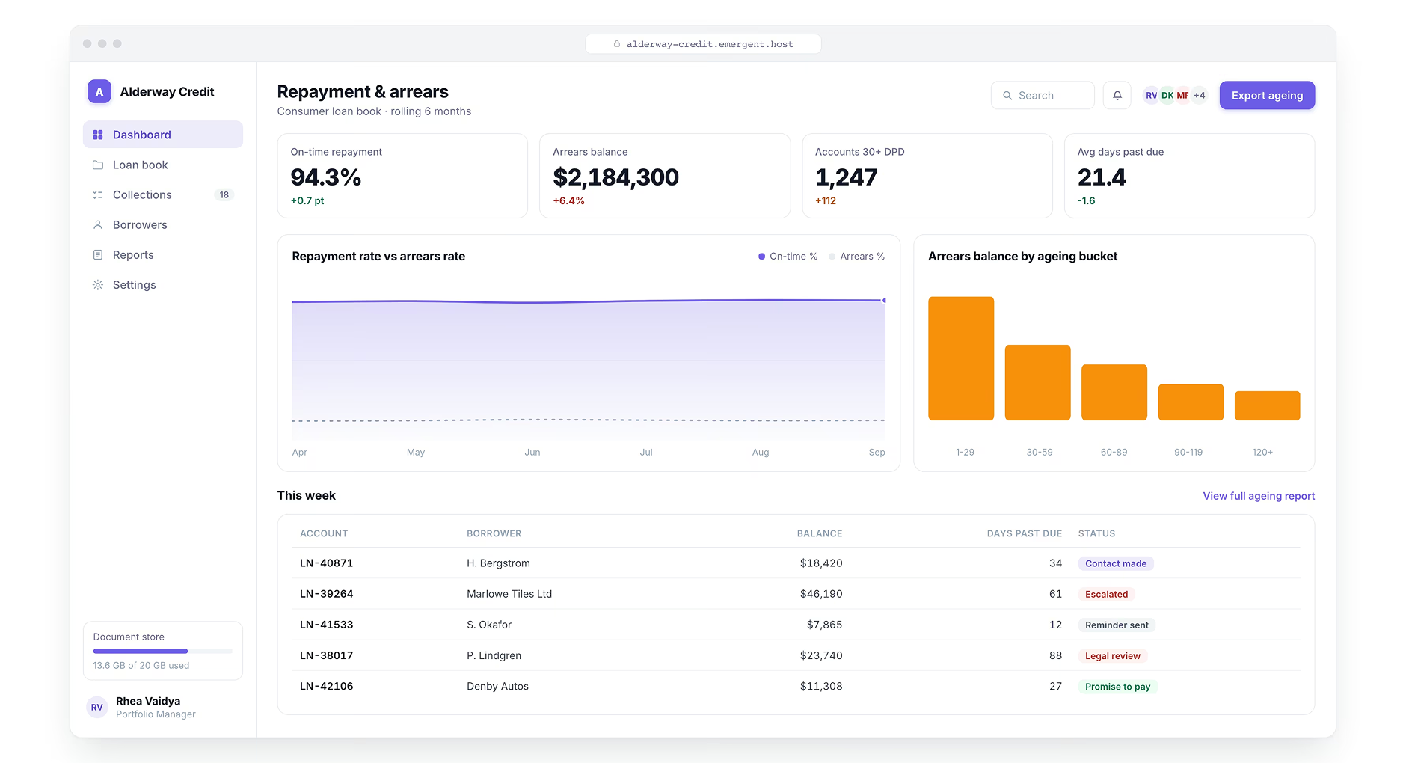Open Rhea Vaidya's profile name

pos(148,701)
